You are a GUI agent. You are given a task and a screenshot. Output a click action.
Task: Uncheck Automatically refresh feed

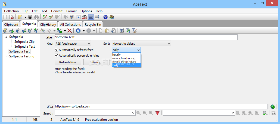tap(57, 50)
